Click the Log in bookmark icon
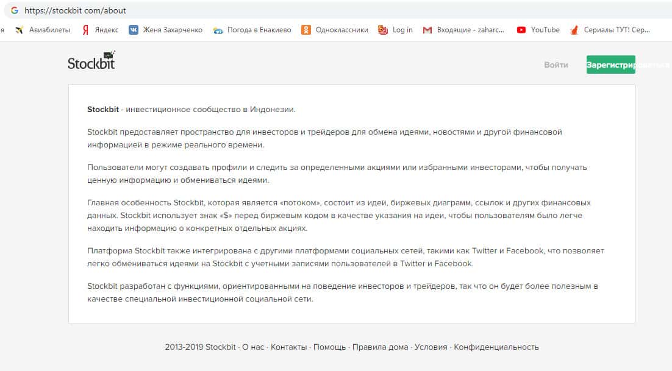Viewport: 672px width, 371px height. (383, 30)
